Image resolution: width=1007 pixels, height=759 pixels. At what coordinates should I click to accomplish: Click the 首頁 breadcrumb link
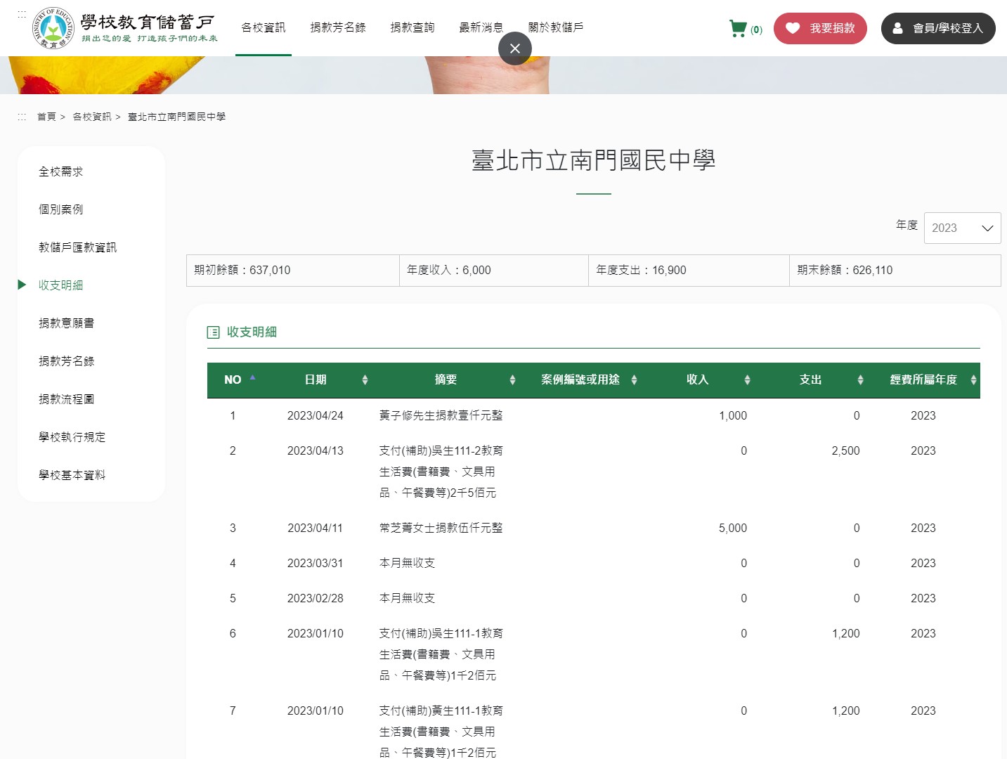pos(46,117)
